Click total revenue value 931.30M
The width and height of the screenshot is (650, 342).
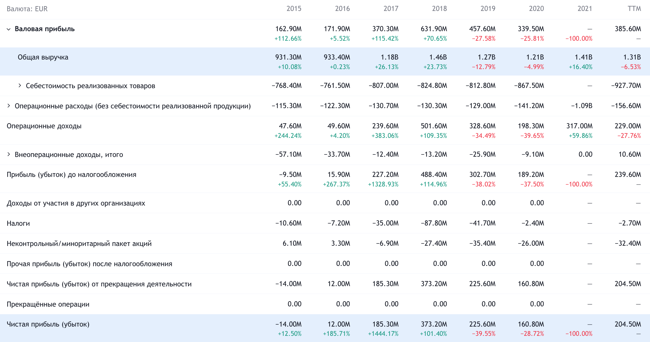tap(289, 57)
